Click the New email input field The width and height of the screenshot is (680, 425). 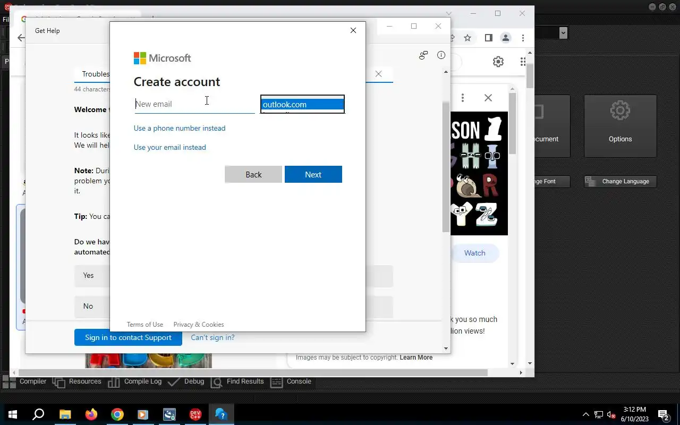(194, 104)
